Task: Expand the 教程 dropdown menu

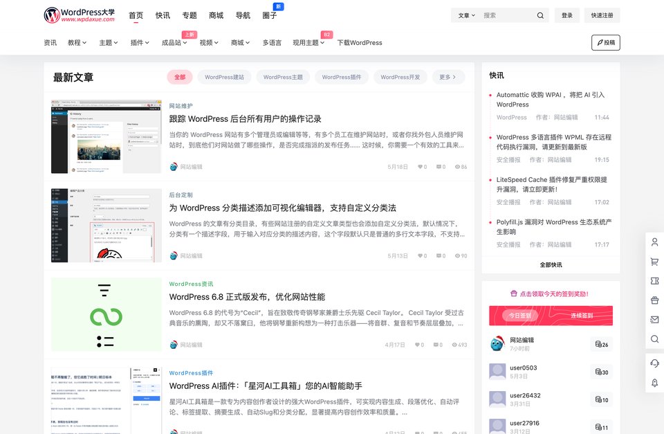Action: click(77, 43)
